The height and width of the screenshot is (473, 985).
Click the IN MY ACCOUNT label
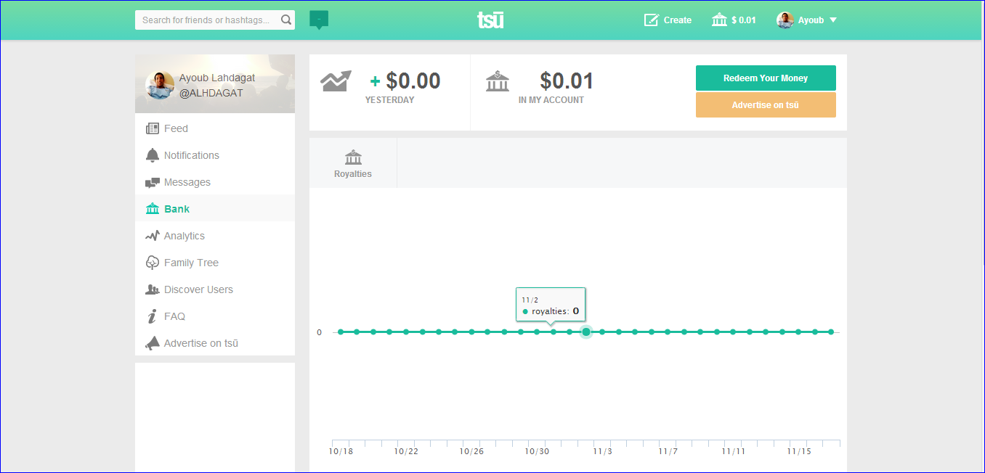551,100
